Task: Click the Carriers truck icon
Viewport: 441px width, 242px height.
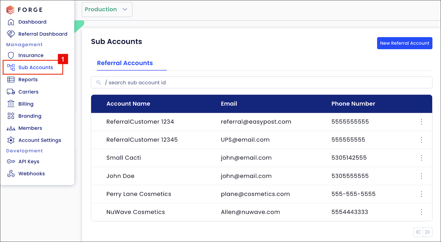Action: click(11, 92)
